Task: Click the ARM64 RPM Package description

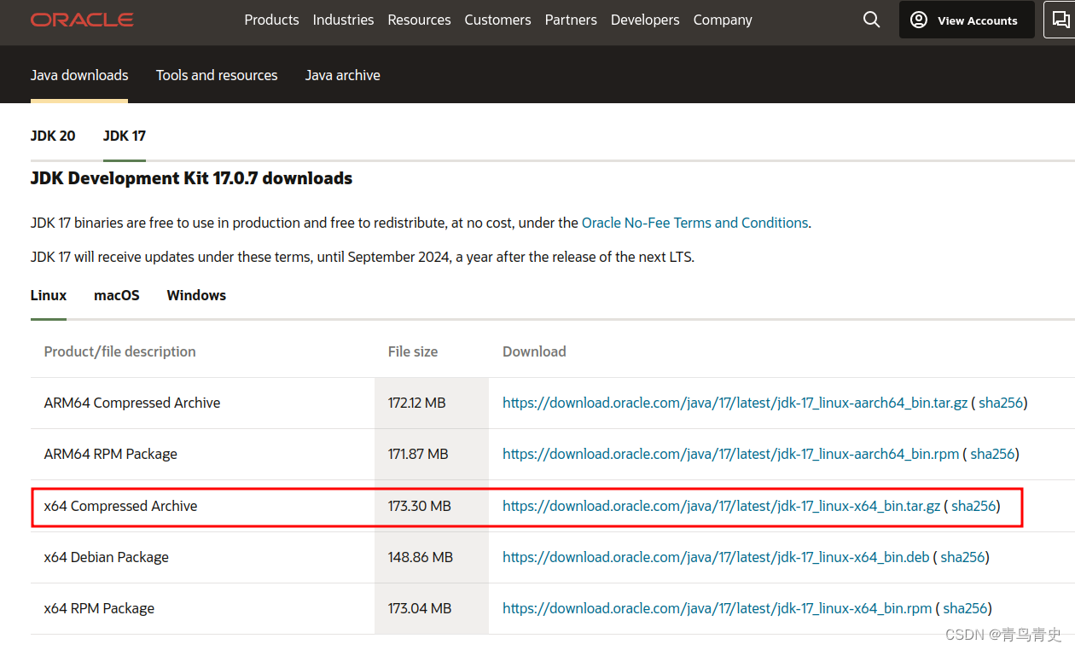Action: (x=111, y=454)
